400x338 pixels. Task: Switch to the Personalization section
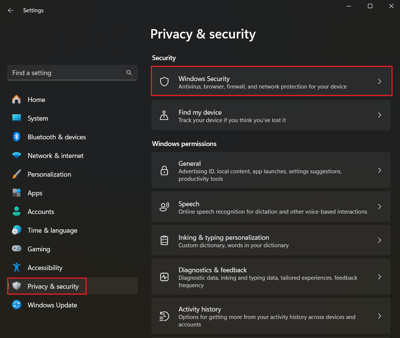pos(49,174)
